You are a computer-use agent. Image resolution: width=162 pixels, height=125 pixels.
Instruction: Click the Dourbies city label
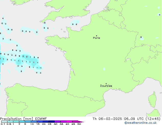(x=106, y=86)
